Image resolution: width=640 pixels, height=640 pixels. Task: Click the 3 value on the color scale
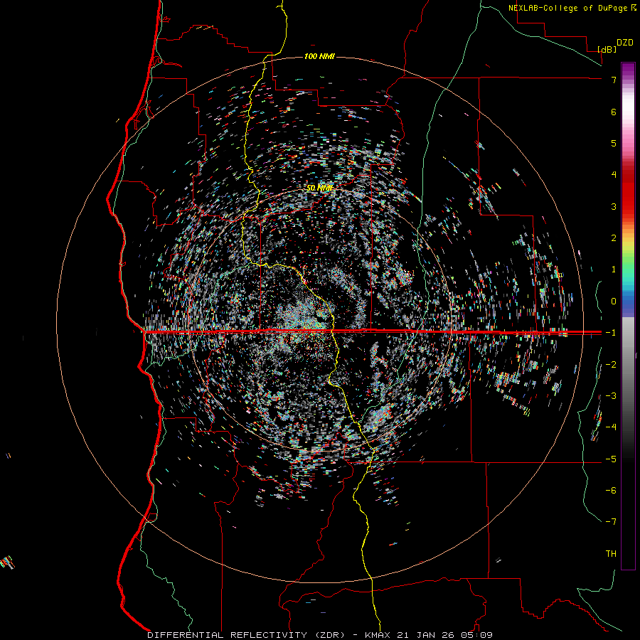pos(614,206)
